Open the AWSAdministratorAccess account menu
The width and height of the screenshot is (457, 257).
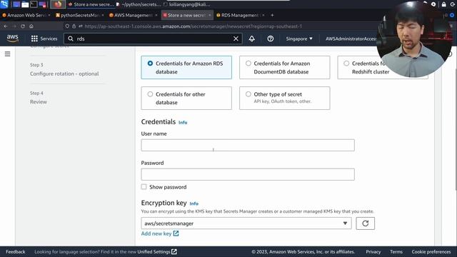(x=351, y=39)
